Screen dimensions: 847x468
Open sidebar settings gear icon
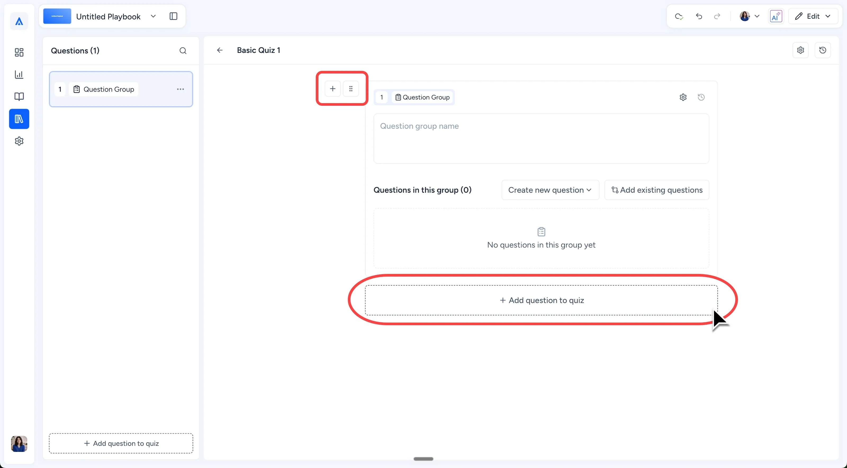[x=19, y=141]
